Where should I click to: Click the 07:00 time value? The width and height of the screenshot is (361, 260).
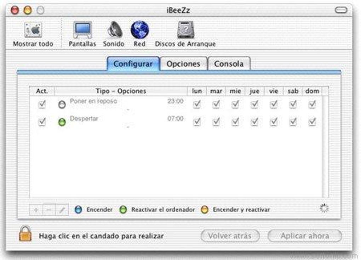(176, 118)
